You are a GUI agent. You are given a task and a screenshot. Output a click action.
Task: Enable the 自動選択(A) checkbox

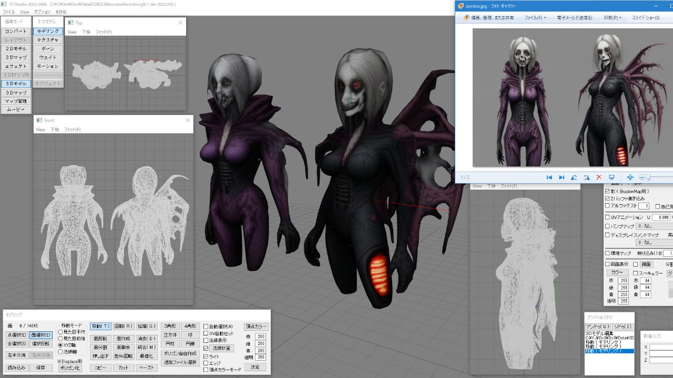(x=206, y=327)
